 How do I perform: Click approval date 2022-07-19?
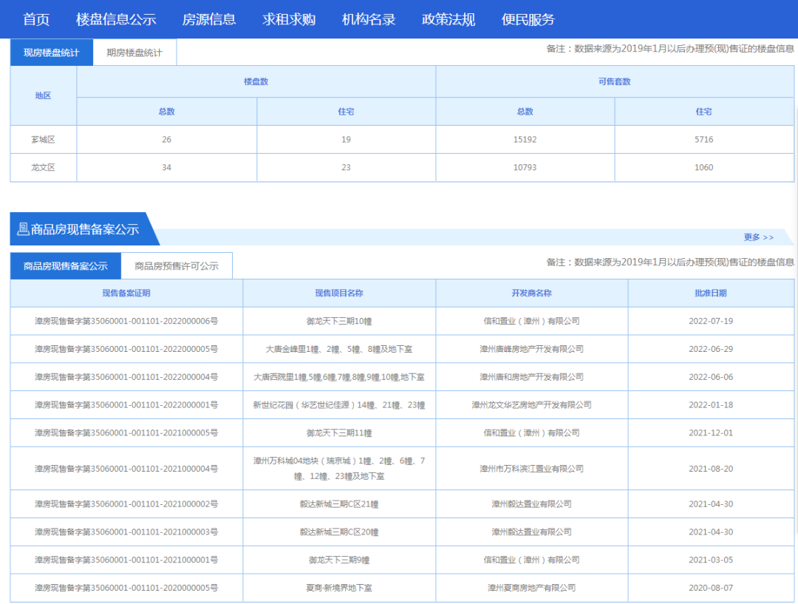coord(711,322)
